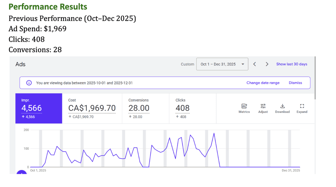Viewport: 336px width, 187px height.
Task: Select the Conversions 28.00 metric tile
Action: (x=146, y=108)
